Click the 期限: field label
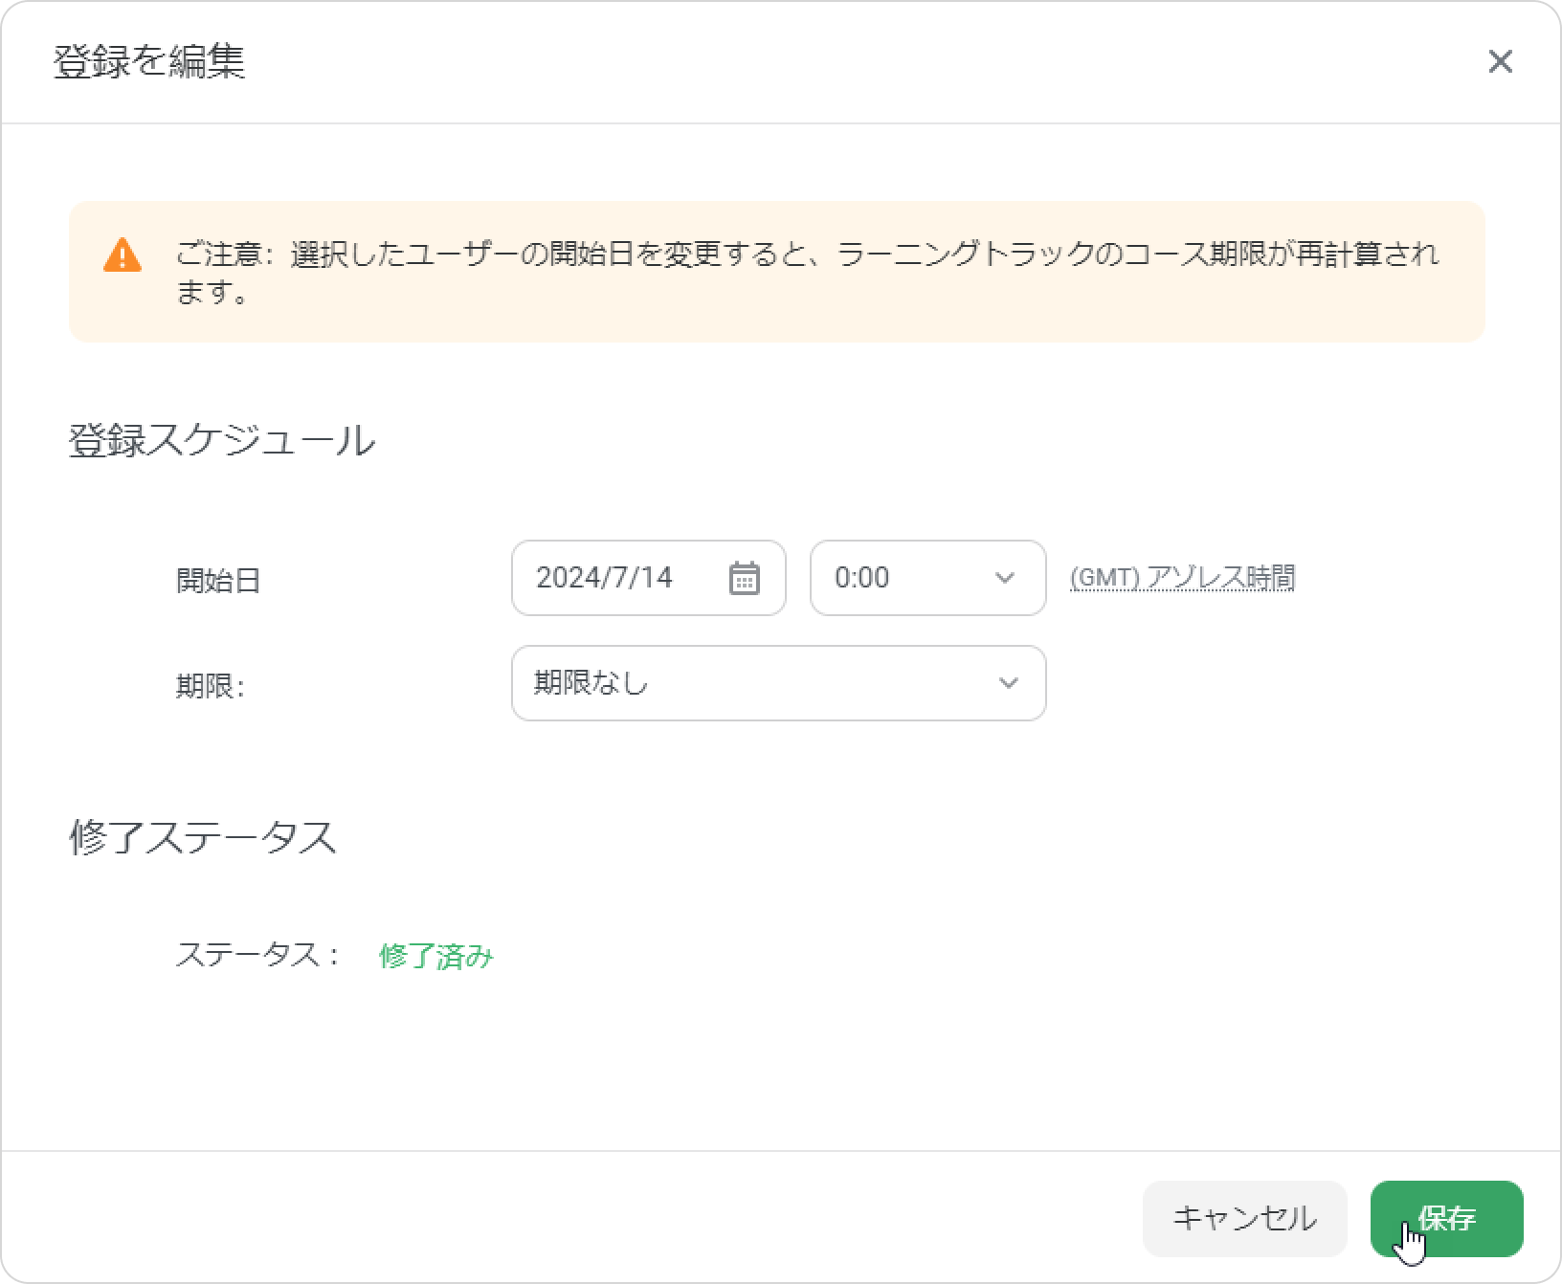This screenshot has width=1562, height=1284. point(211,686)
